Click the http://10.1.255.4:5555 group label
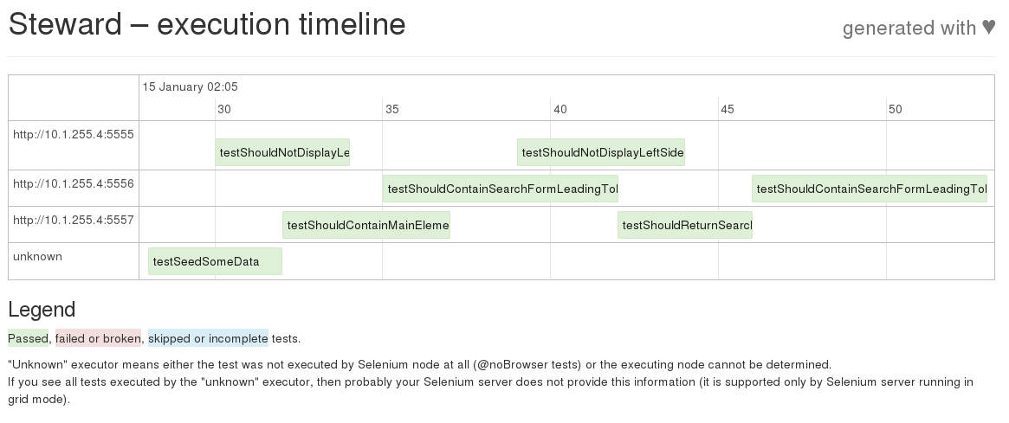Screen dimensions: 1009x423 (74, 134)
